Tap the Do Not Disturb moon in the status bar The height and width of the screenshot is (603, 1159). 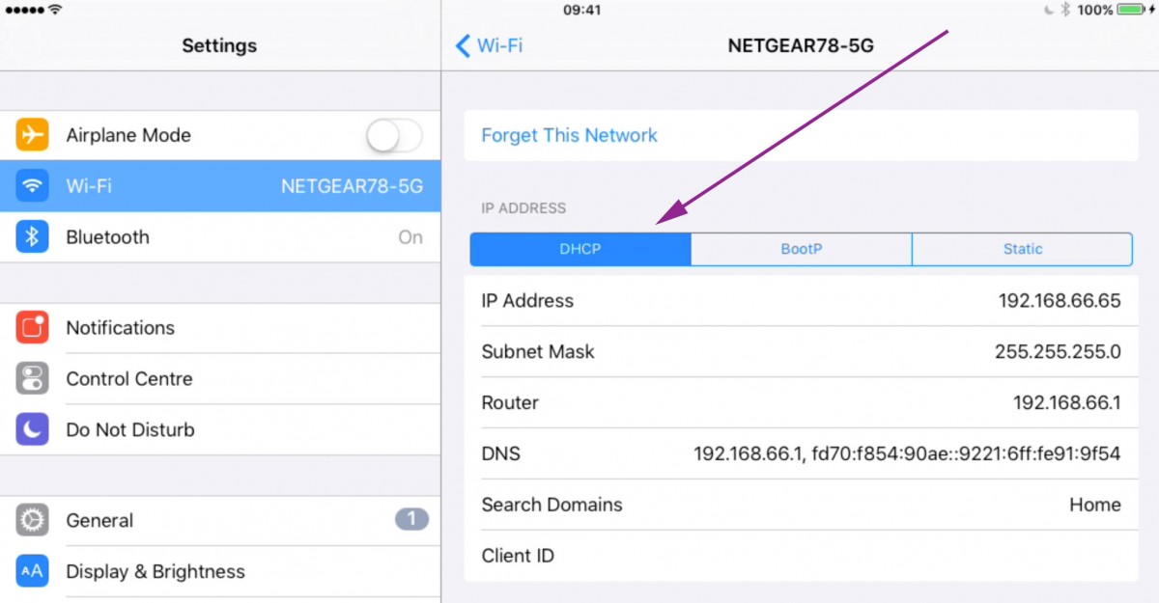click(1049, 10)
